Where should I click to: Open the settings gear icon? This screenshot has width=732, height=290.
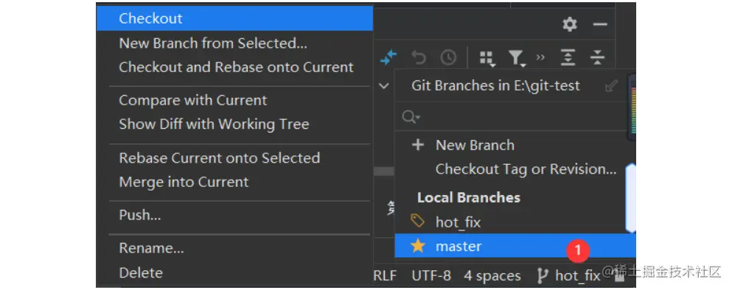coord(570,24)
